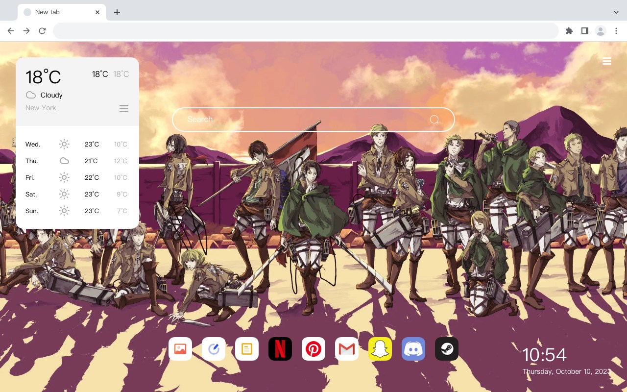Click Saturday's 9°C low temperature
Image resolution: width=627 pixels, height=392 pixels.
(x=122, y=194)
